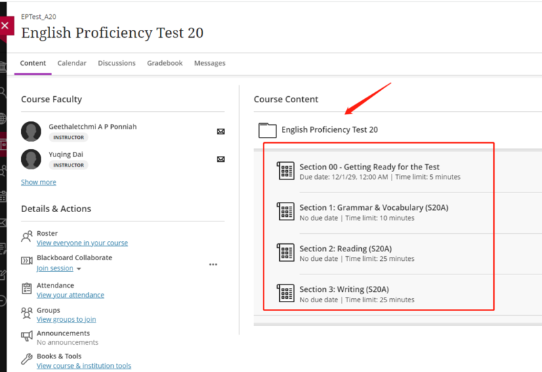Open the Blackboard Collaborate three-dot menu

(x=213, y=264)
